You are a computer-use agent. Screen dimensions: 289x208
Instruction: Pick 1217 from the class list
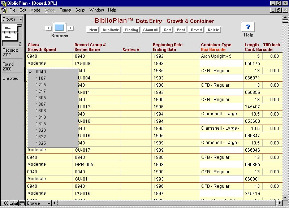click(x=53, y=91)
